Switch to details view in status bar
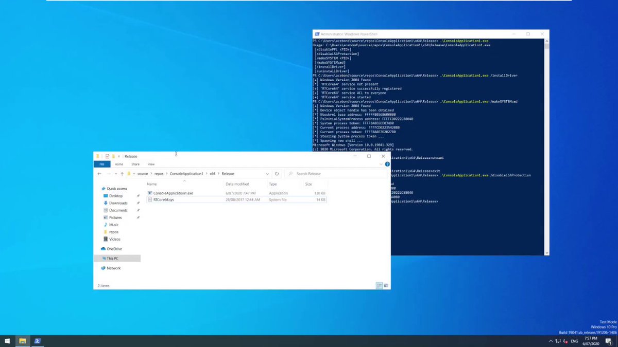Image resolution: width=618 pixels, height=347 pixels. [x=379, y=285]
